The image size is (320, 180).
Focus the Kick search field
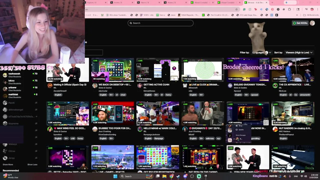(x=160, y=23)
